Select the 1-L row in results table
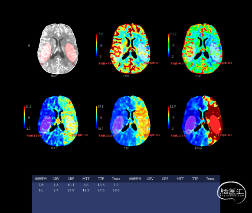Image resolution: width=252 pixels, height=213 pixels. 79,190
